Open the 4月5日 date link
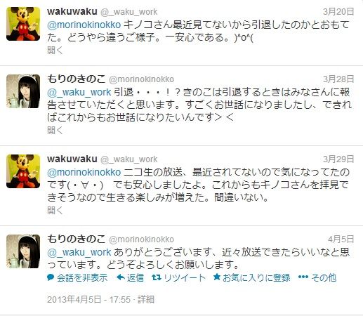The image size is (363, 316). 341,239
